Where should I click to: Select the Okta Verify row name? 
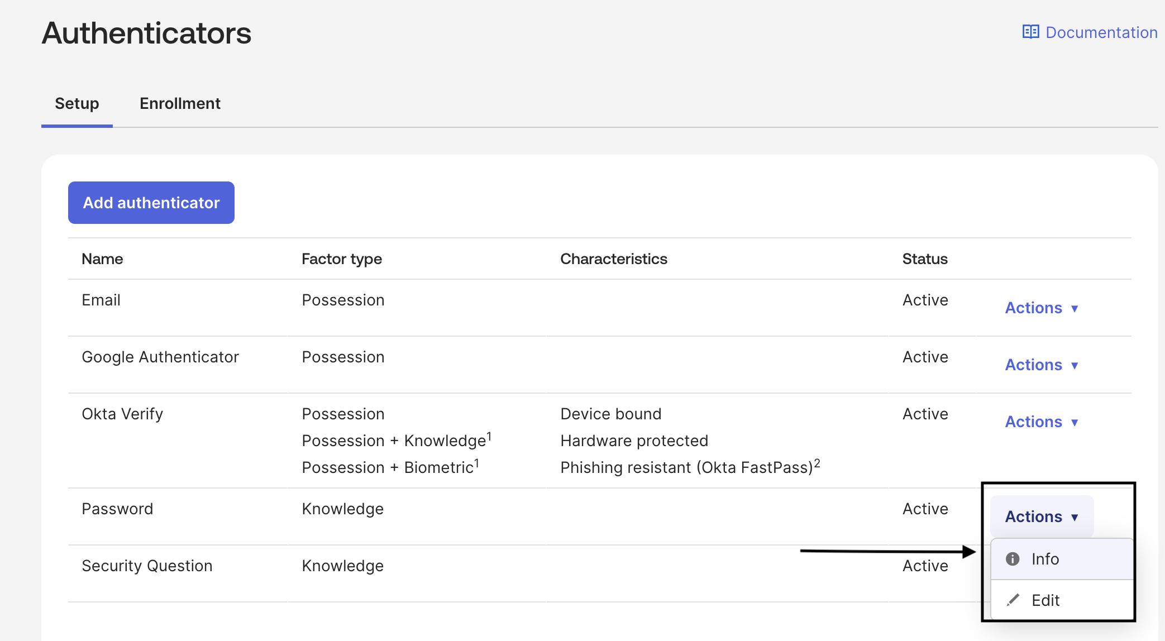point(122,414)
